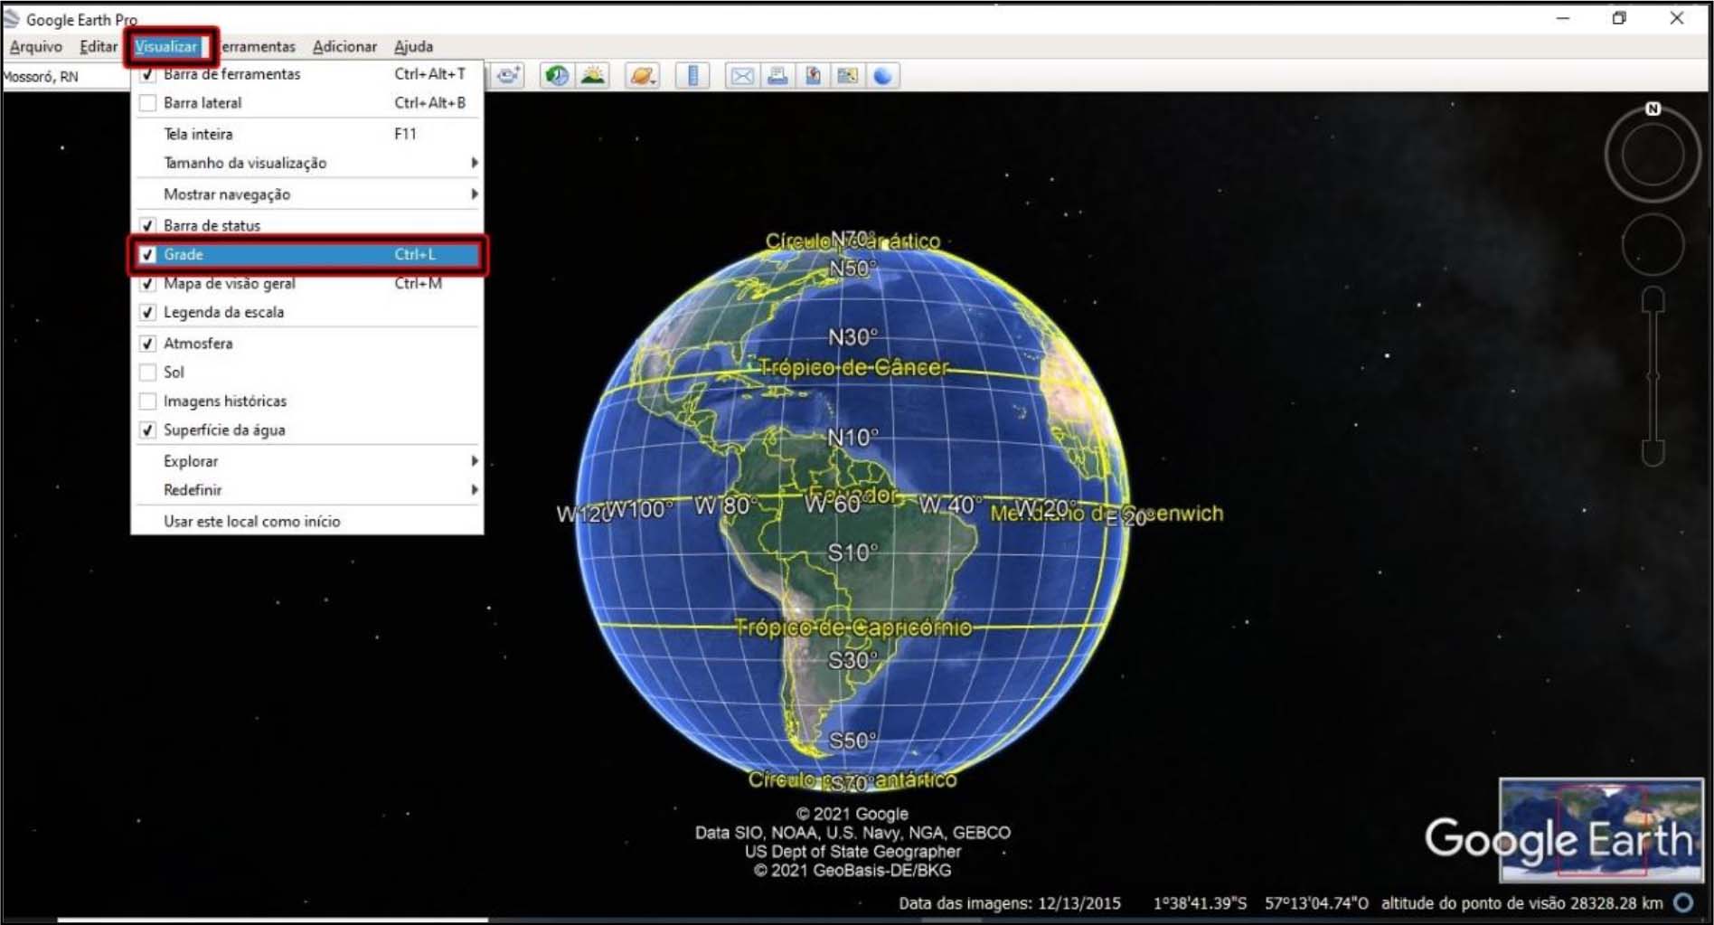Click the email envelope toolbar icon
The image size is (1714, 925).
pyautogui.click(x=742, y=76)
